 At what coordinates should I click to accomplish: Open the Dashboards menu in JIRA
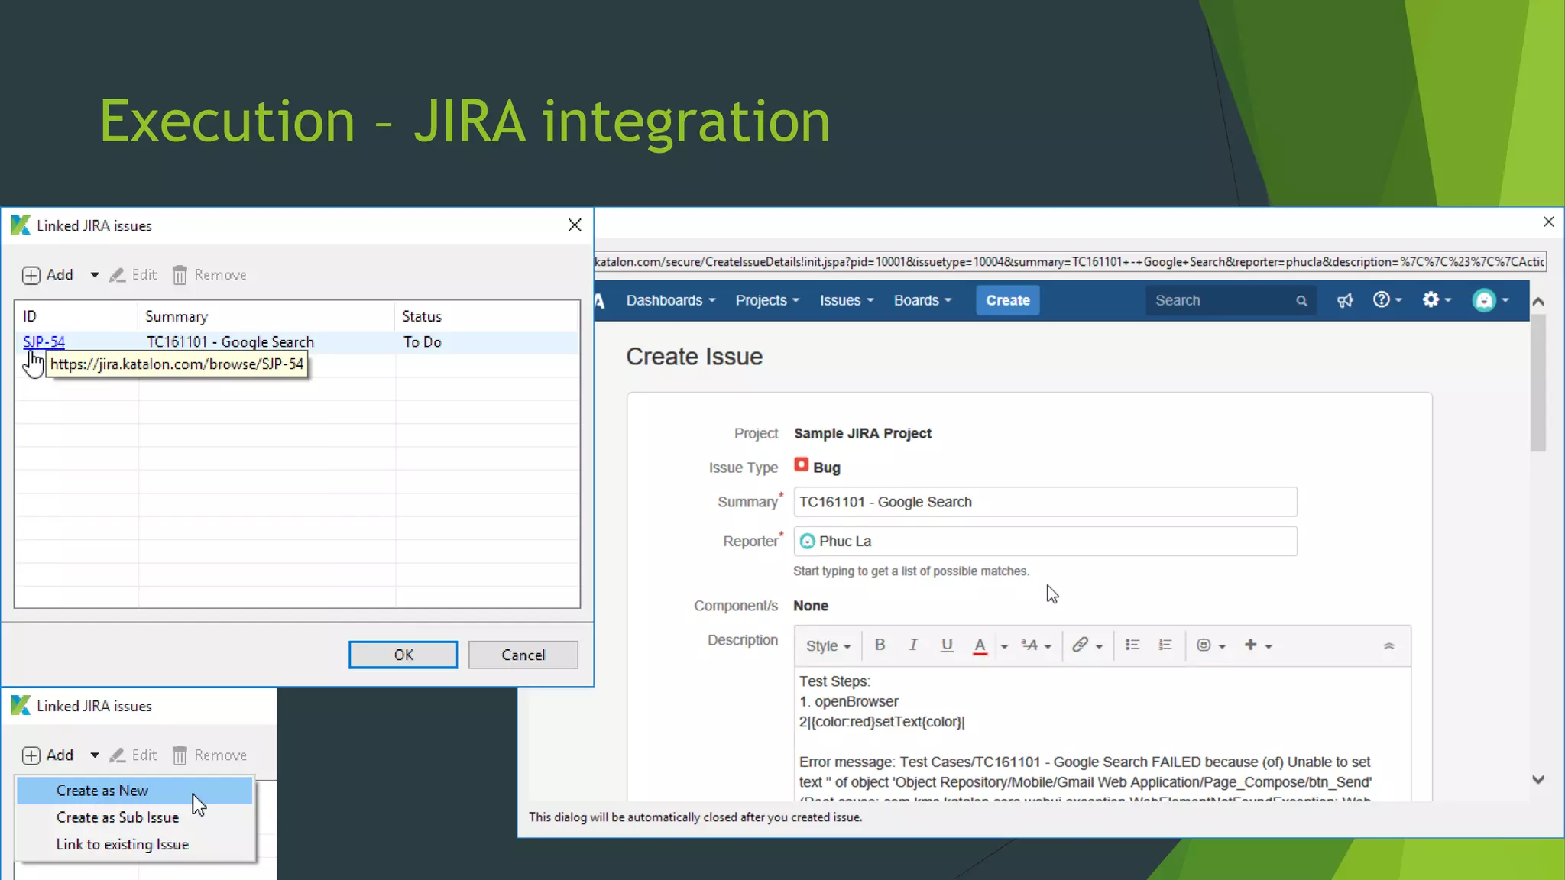click(670, 300)
